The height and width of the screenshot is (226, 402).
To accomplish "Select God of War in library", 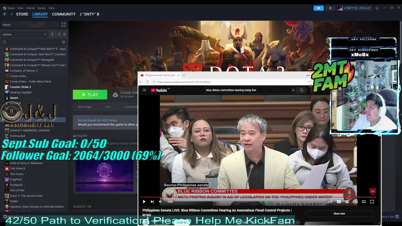I will (x=17, y=190).
